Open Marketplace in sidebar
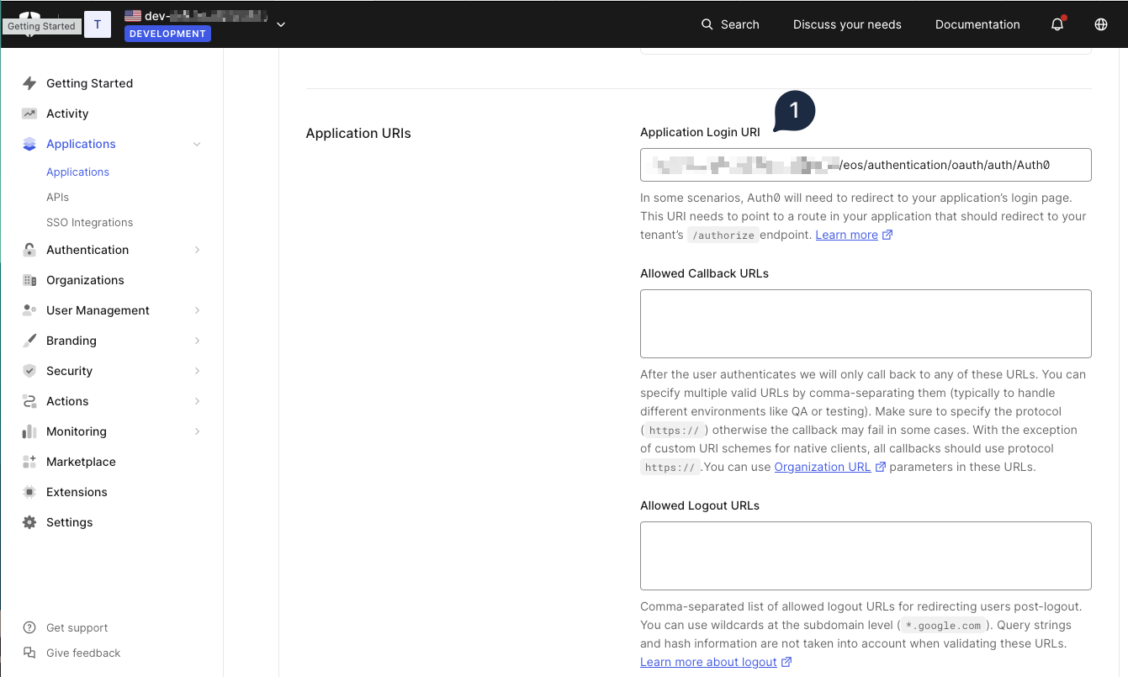 pyautogui.click(x=81, y=462)
